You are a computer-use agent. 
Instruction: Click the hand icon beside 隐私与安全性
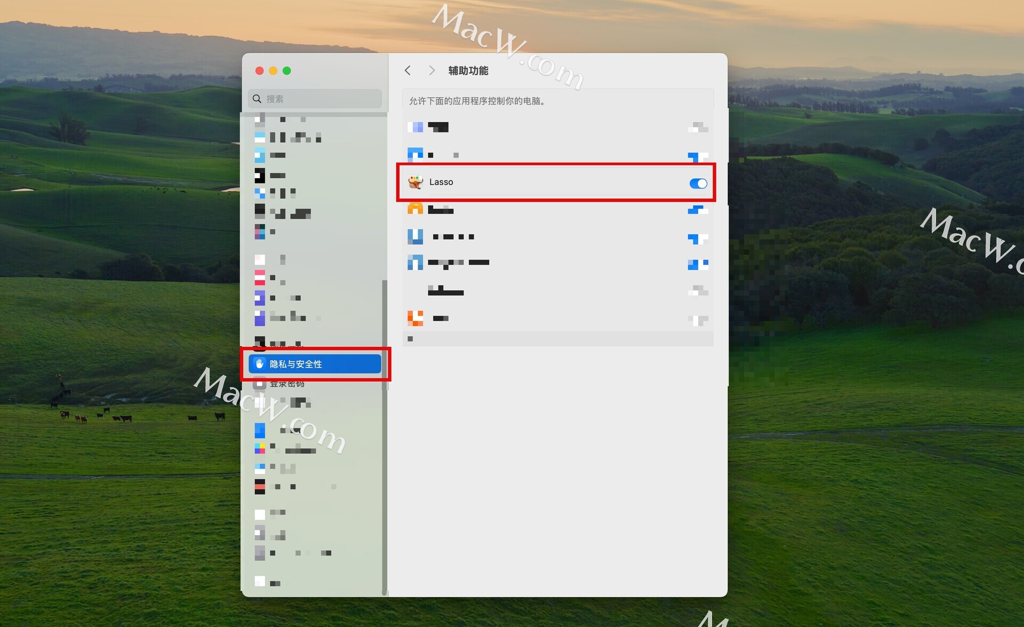click(259, 363)
